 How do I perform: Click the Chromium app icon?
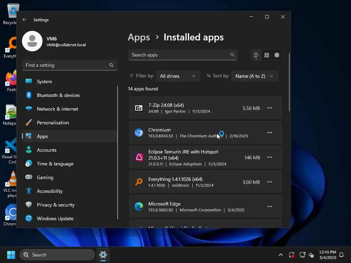pos(139,133)
